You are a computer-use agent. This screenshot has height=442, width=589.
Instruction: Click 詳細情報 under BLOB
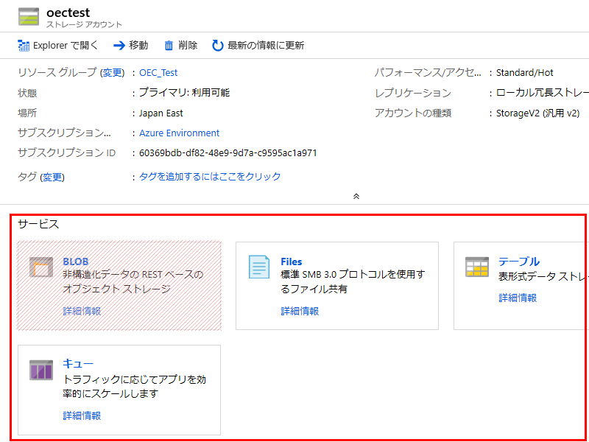[x=82, y=311]
